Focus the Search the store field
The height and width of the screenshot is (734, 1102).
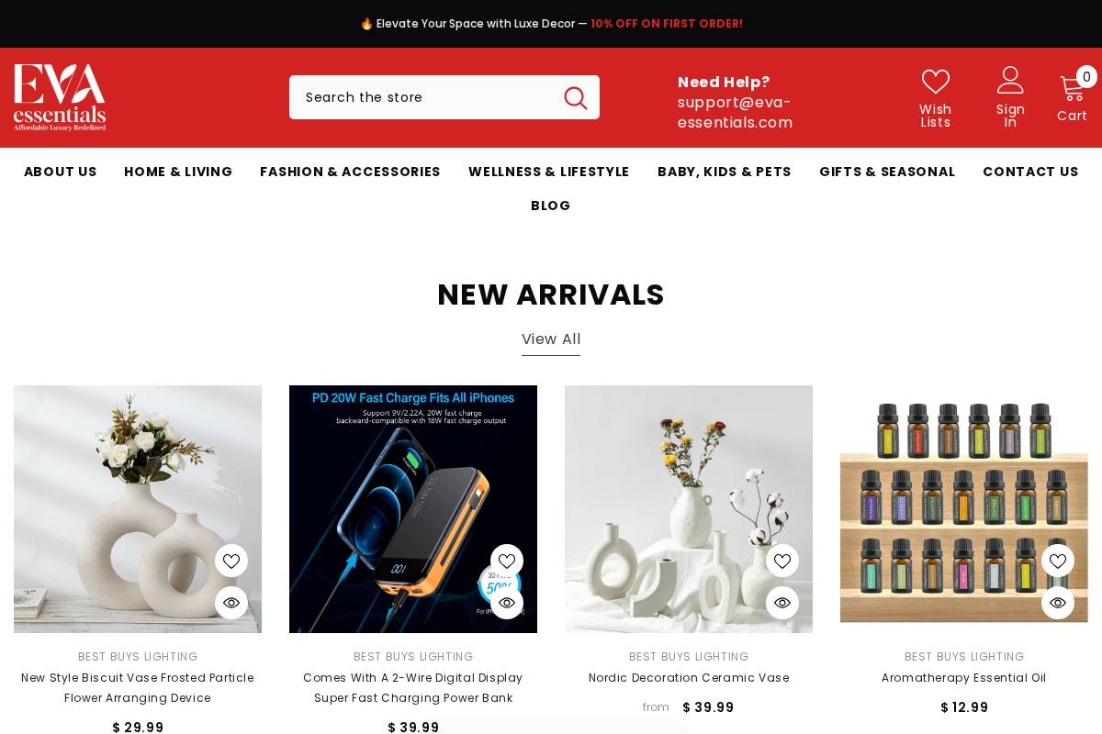427,97
